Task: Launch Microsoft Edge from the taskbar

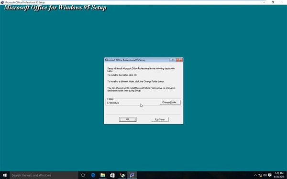Action: (x=93, y=175)
